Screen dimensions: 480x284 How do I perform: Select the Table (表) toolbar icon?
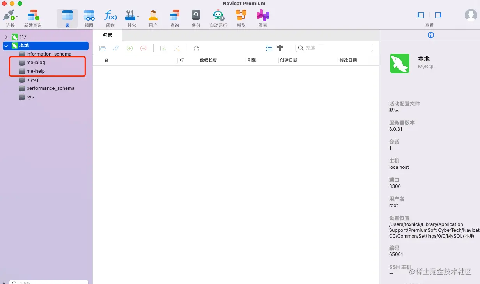67,16
